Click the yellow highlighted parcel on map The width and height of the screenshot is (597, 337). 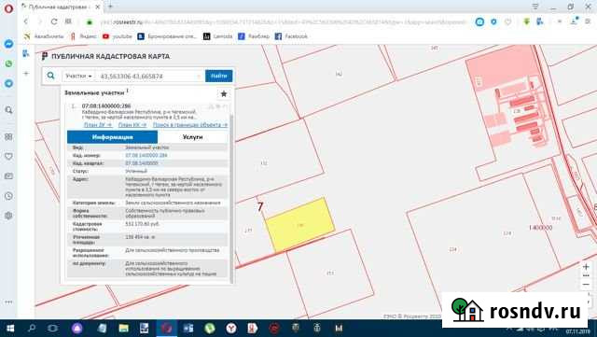click(300, 225)
